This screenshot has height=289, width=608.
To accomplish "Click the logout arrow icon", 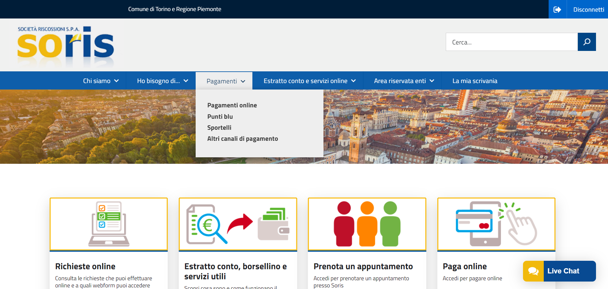I will tap(557, 9).
